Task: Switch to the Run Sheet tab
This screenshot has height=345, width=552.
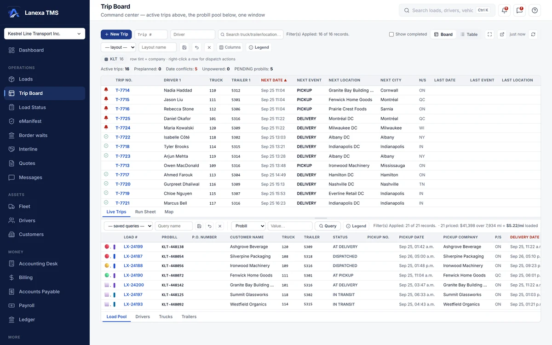Action: [x=145, y=212]
